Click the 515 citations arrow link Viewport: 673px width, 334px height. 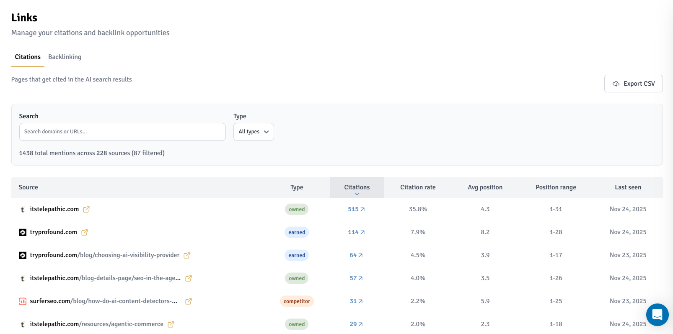(x=356, y=209)
